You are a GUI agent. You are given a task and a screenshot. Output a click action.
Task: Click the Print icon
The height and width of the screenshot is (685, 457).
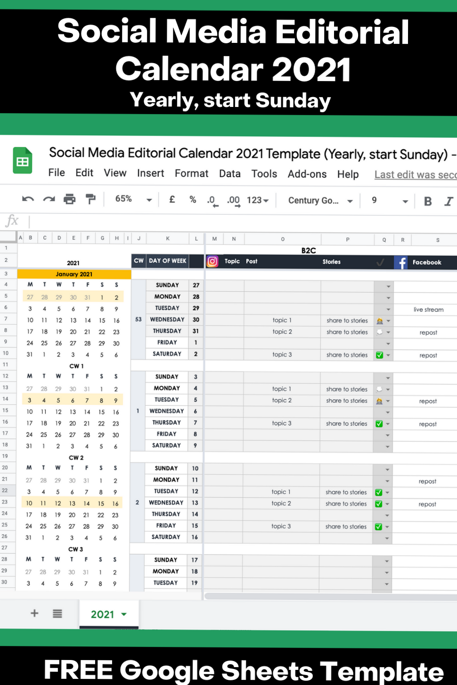point(70,199)
